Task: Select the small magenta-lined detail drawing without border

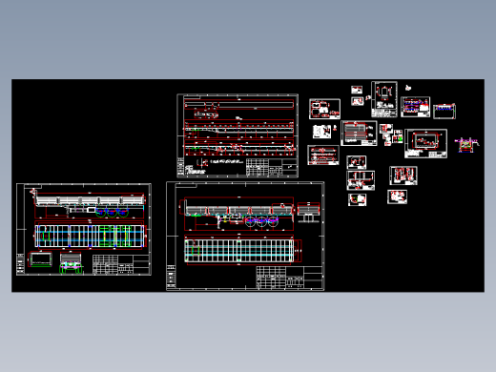Action: point(466,145)
